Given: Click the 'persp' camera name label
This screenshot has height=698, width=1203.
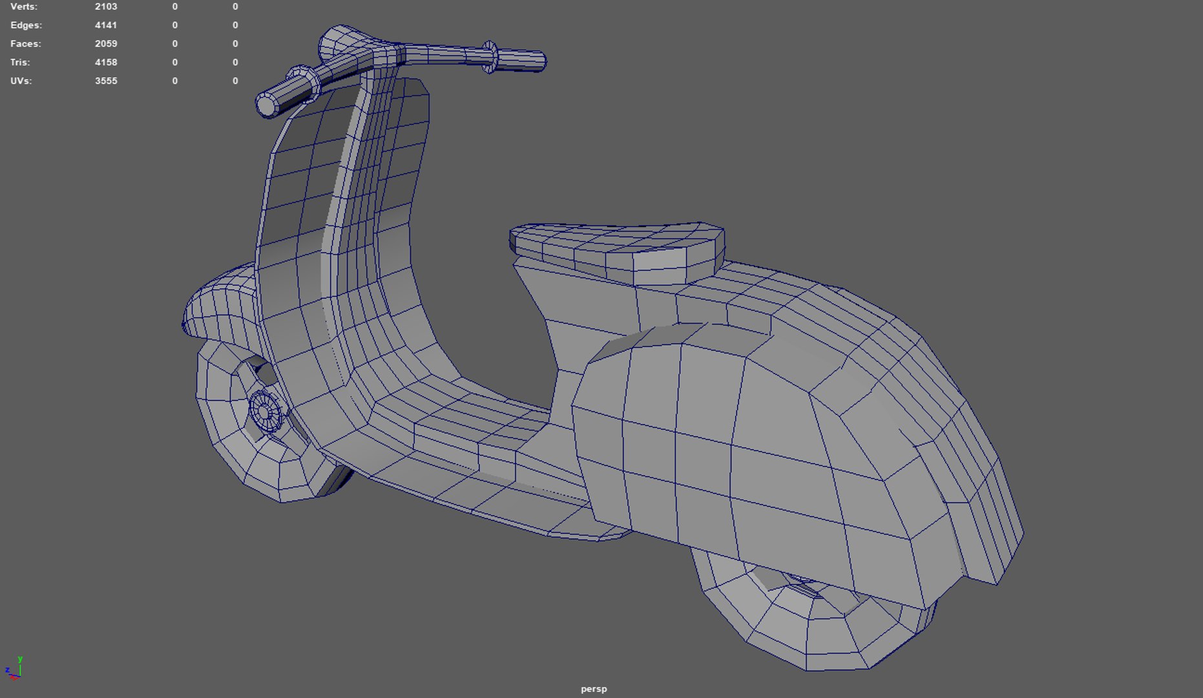Looking at the screenshot, I should pyautogui.click(x=594, y=689).
